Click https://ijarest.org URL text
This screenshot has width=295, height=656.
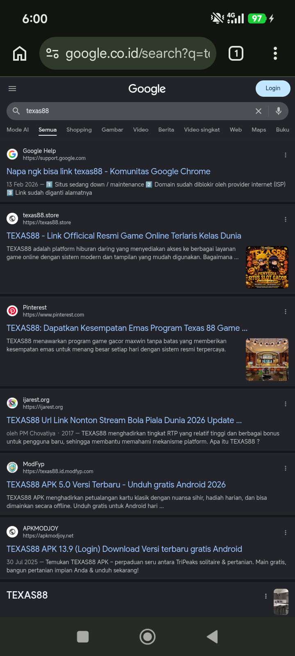pos(43,407)
